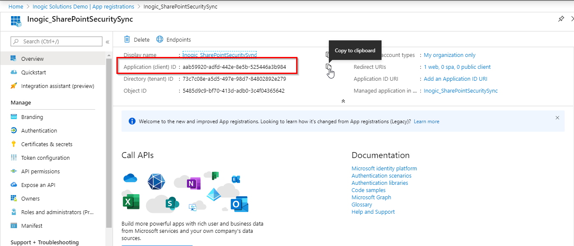The width and height of the screenshot is (574, 246).
Task: Open My organization only link
Action: (x=450, y=55)
